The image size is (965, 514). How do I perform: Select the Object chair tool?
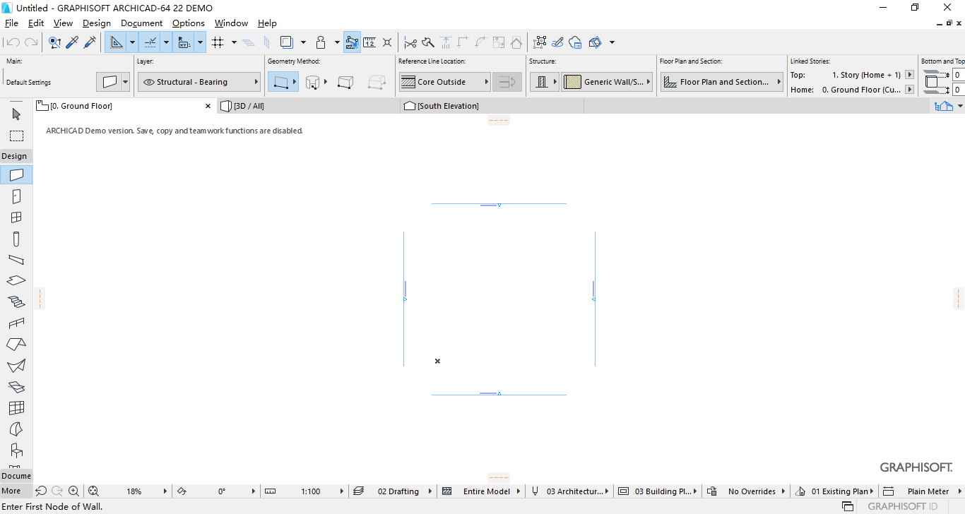pyautogui.click(x=16, y=450)
